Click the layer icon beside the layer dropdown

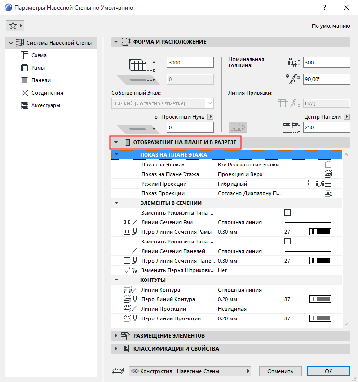tap(118, 371)
